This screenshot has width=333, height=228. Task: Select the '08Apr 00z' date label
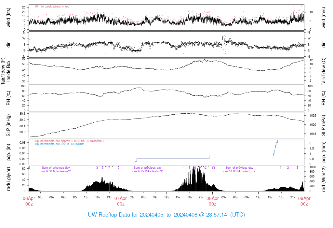(x=212, y=201)
